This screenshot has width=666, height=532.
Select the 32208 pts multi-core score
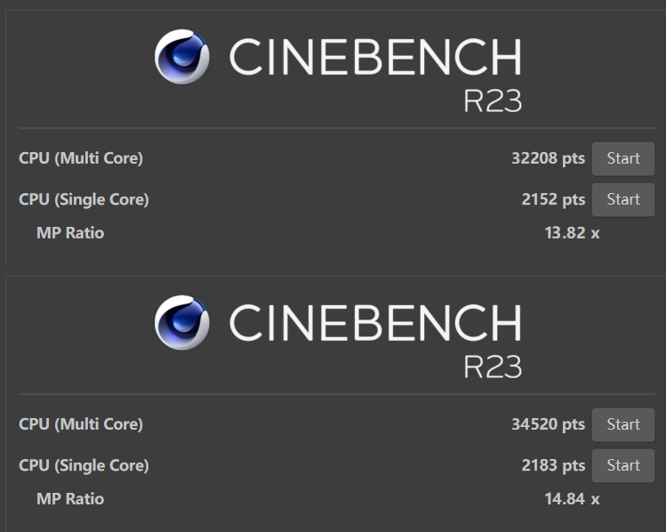pyautogui.click(x=548, y=158)
